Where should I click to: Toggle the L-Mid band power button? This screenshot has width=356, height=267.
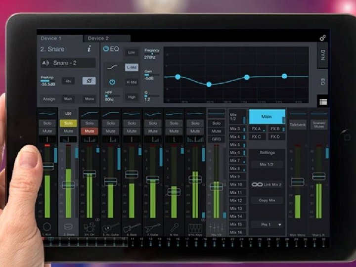pos(112,82)
